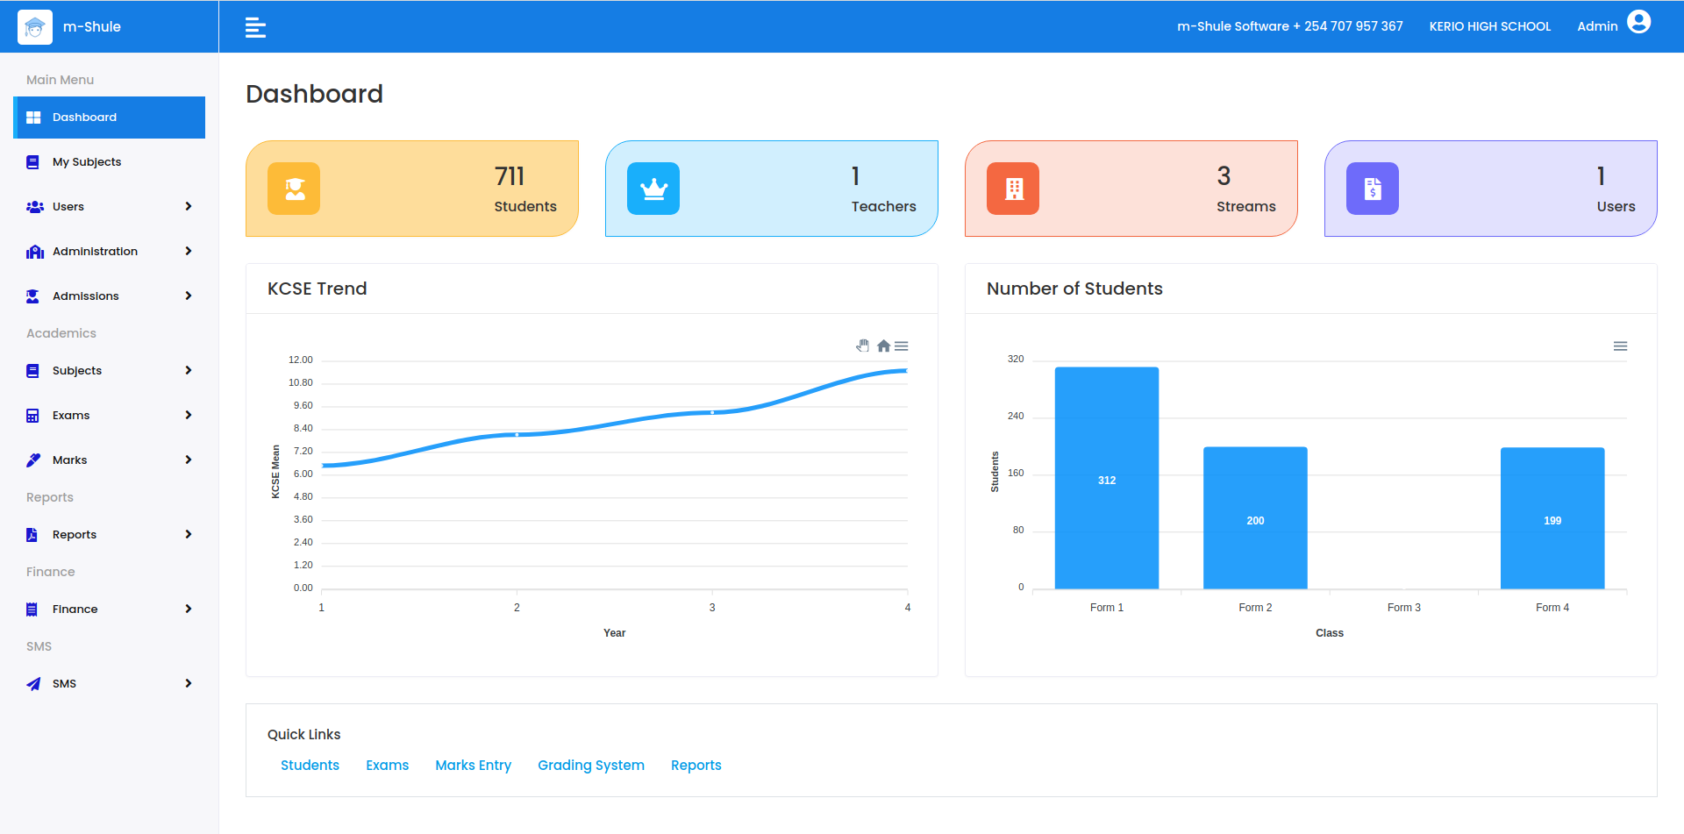1684x834 pixels.
Task: Follow the Students quick link
Action: (310, 766)
